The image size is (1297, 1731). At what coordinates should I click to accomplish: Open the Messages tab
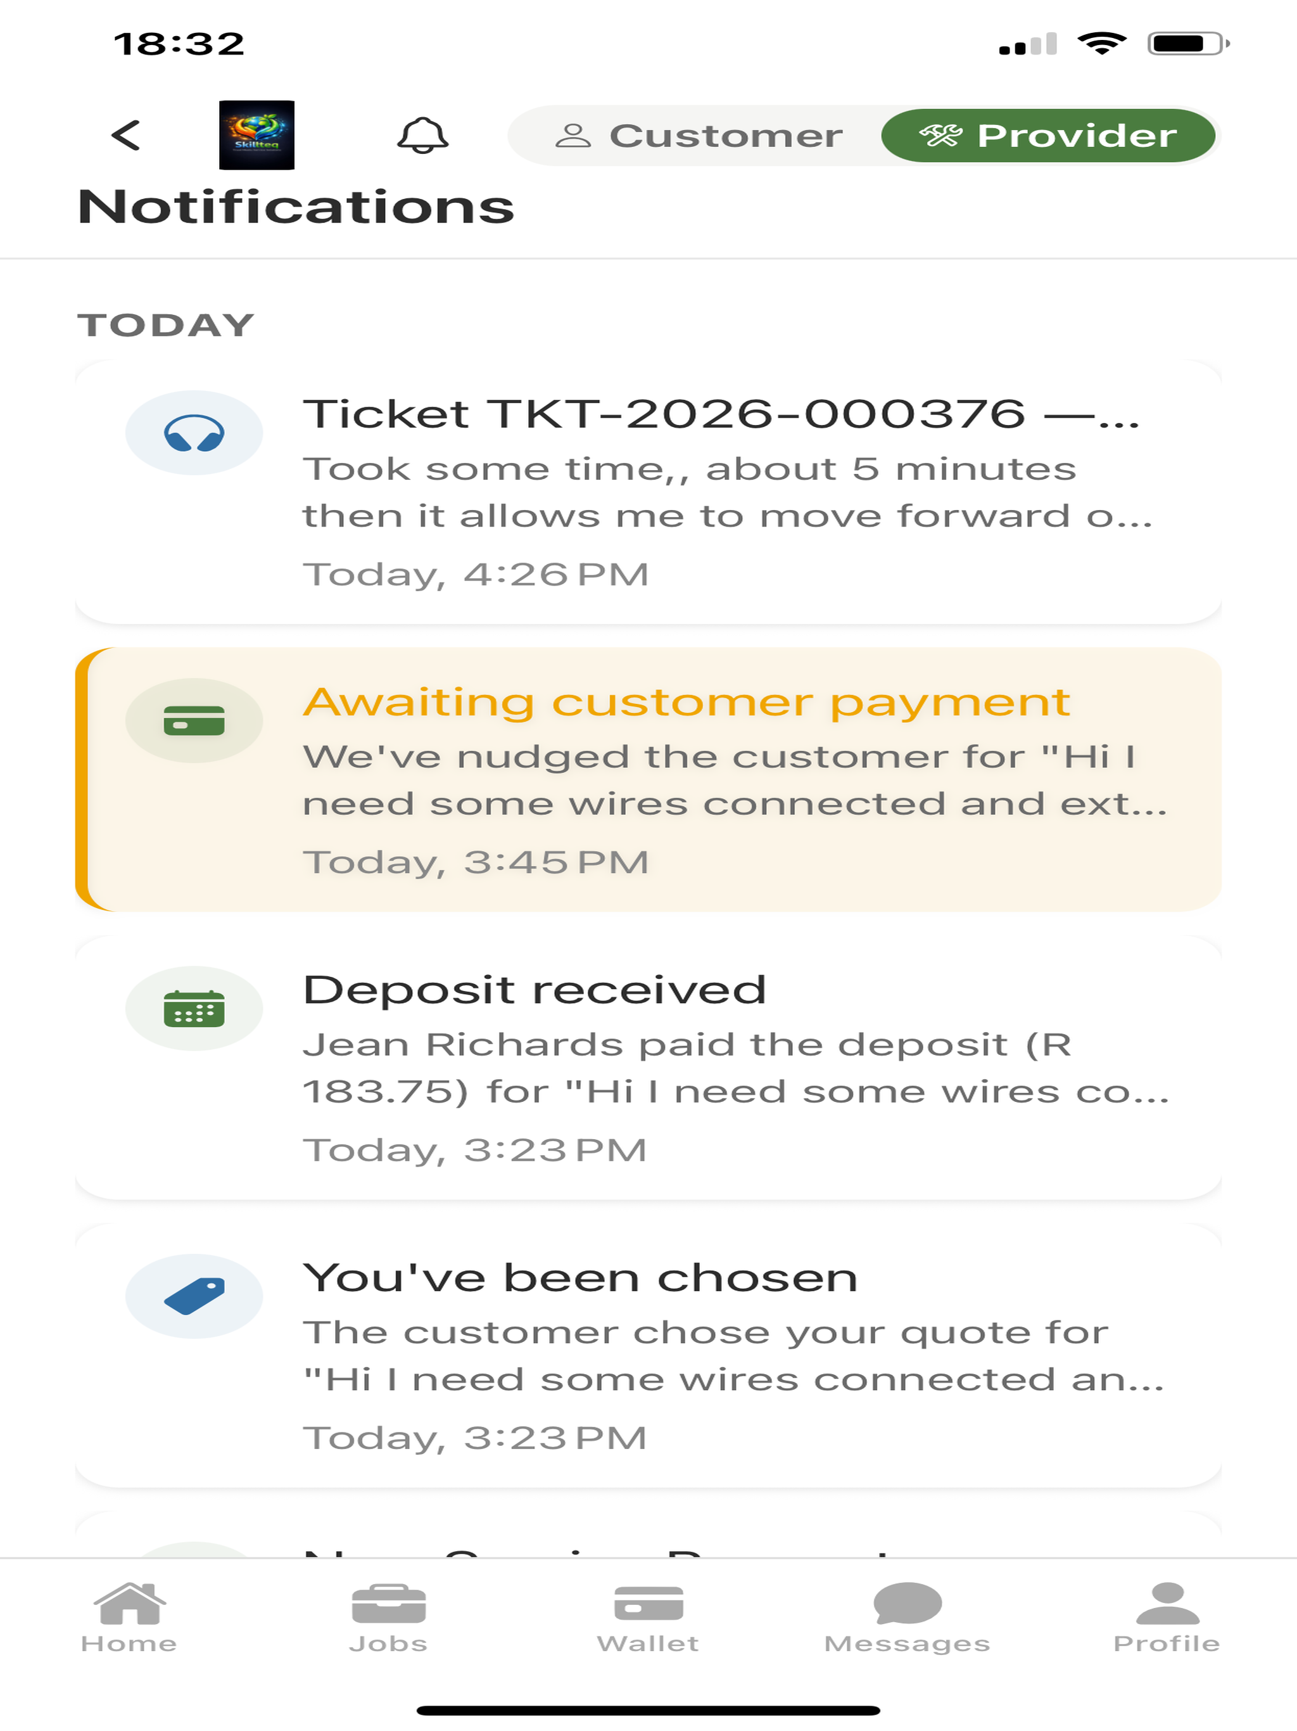click(x=908, y=1618)
